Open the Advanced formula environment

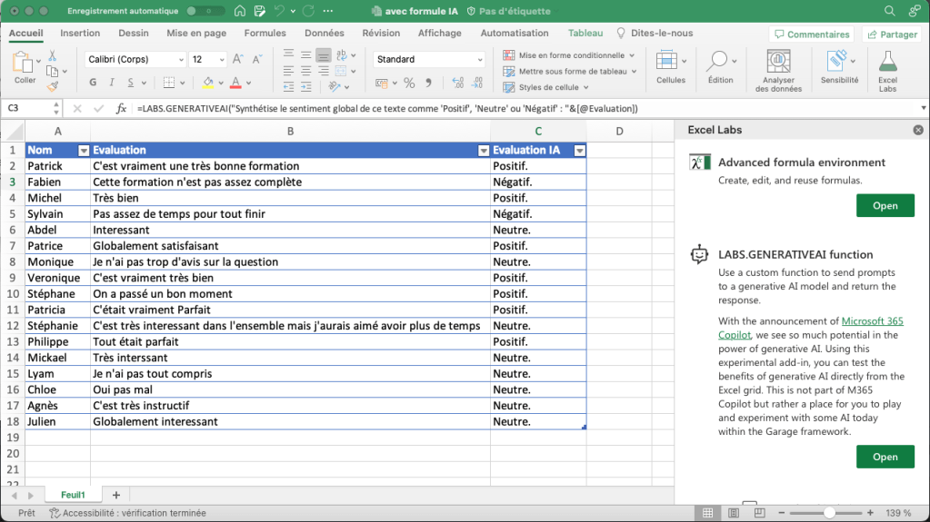(885, 206)
